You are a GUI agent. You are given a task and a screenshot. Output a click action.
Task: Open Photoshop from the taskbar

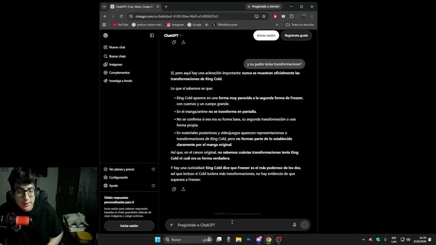[x=249, y=240]
